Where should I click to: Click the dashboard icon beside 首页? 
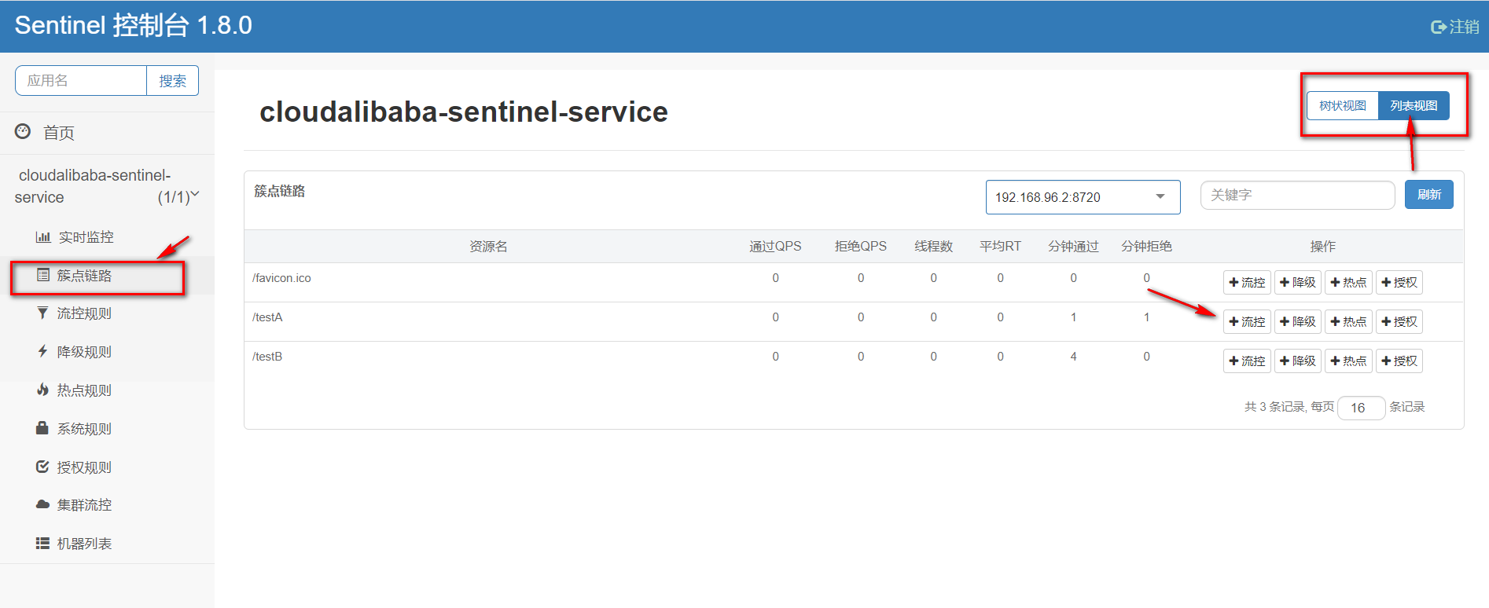(x=23, y=132)
